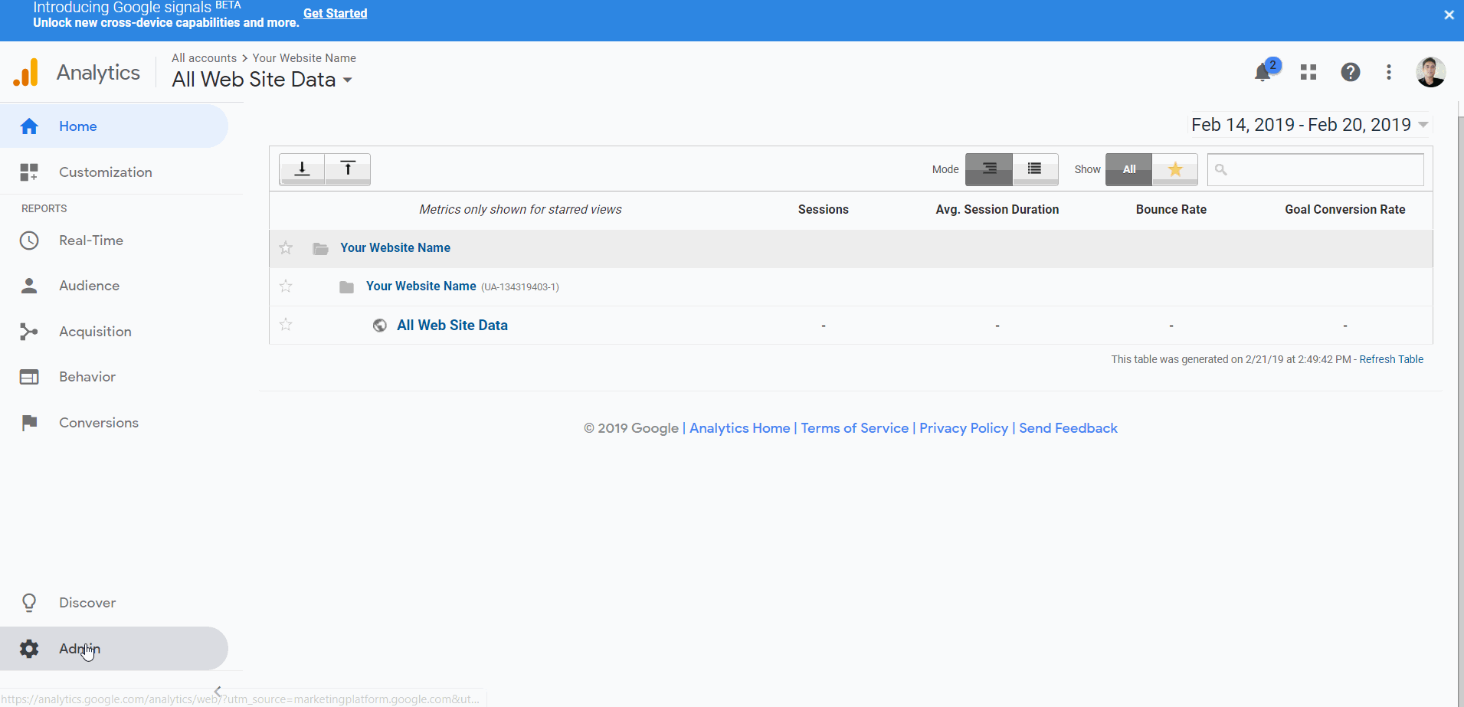Open the Terms of Service link
The width and height of the screenshot is (1464, 707).
tap(854, 428)
